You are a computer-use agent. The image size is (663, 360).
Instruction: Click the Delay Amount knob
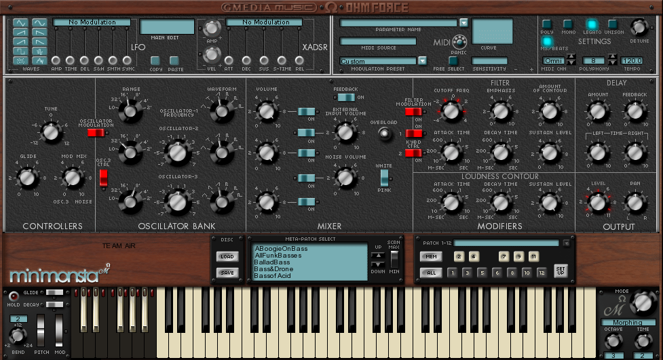tap(598, 111)
